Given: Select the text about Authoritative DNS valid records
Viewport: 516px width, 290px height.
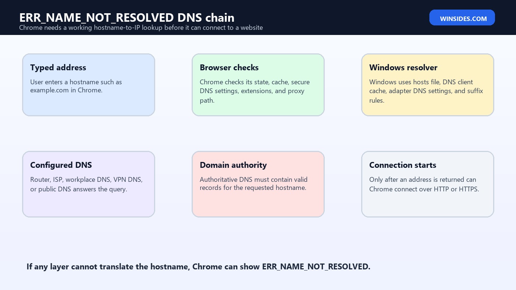Looking at the screenshot, I should 254,184.
